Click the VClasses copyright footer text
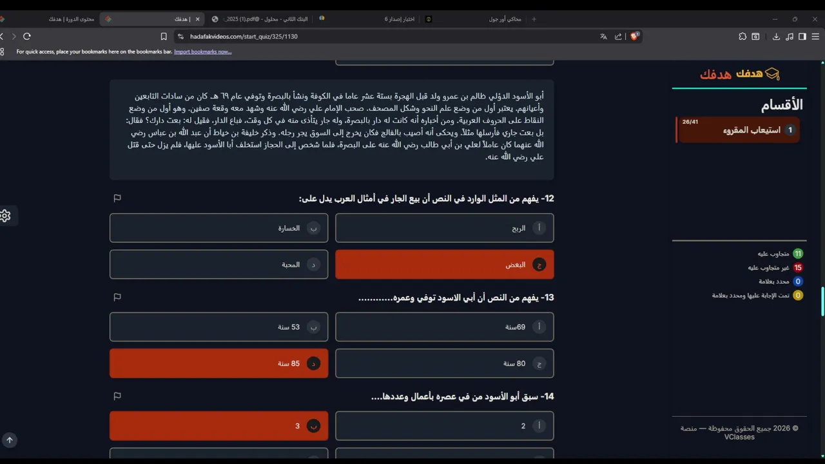This screenshot has height=464, width=825. point(739,432)
